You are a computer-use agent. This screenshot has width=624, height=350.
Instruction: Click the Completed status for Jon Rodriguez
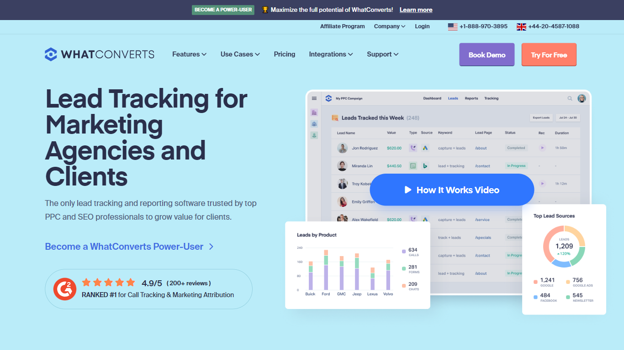point(516,148)
